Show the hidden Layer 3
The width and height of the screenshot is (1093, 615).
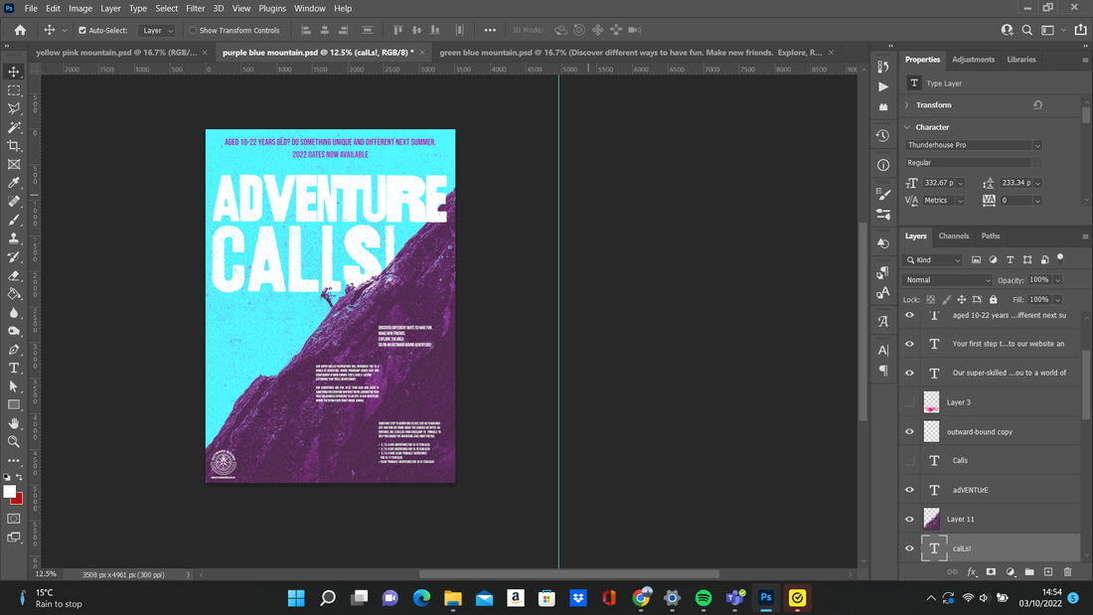tap(909, 402)
